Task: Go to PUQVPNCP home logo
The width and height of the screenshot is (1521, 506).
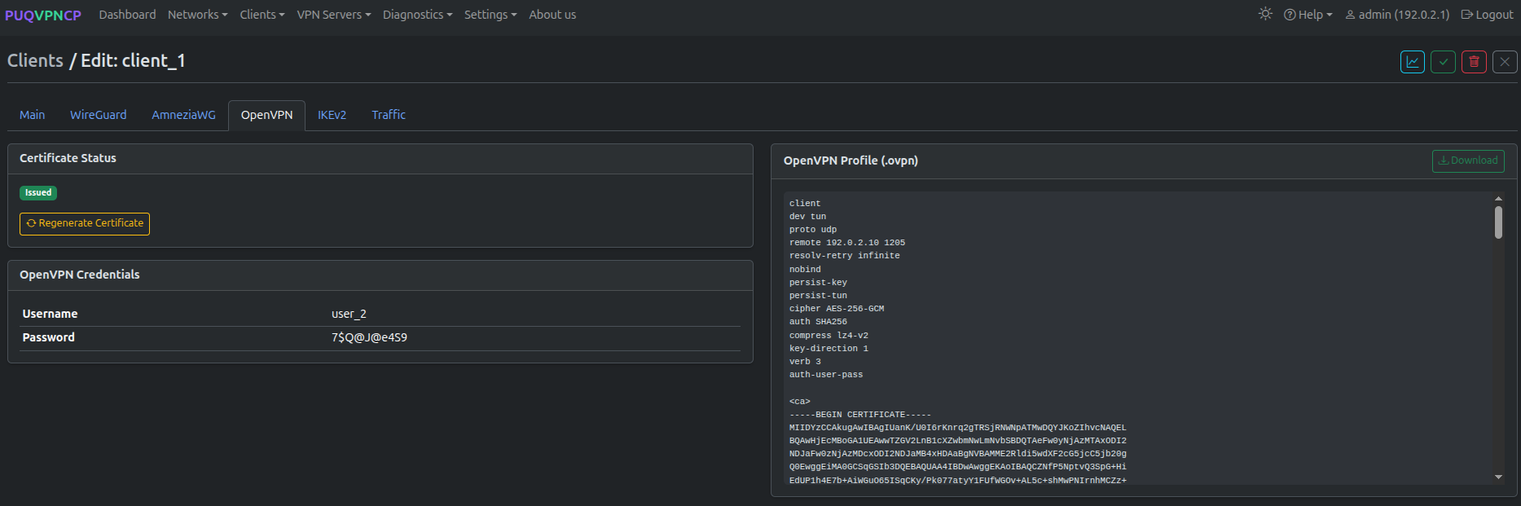Action: click(43, 15)
